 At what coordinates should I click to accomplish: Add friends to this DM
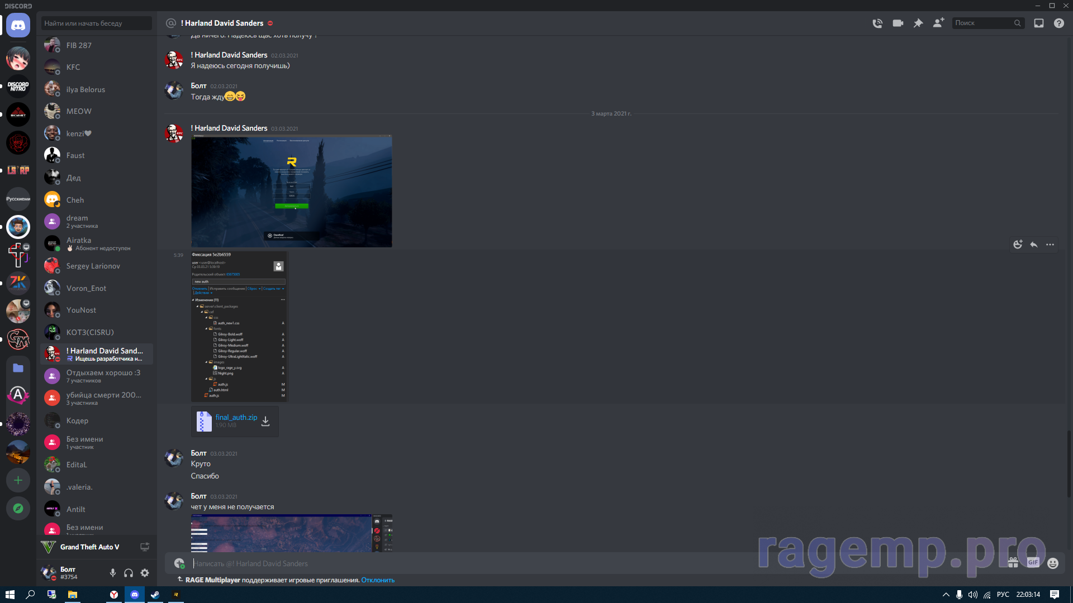tap(938, 23)
